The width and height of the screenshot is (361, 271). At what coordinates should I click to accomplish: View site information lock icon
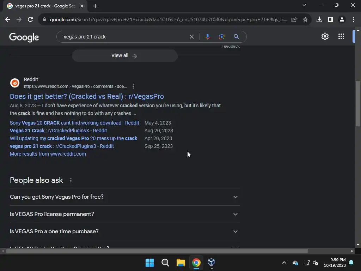pyautogui.click(x=44, y=20)
